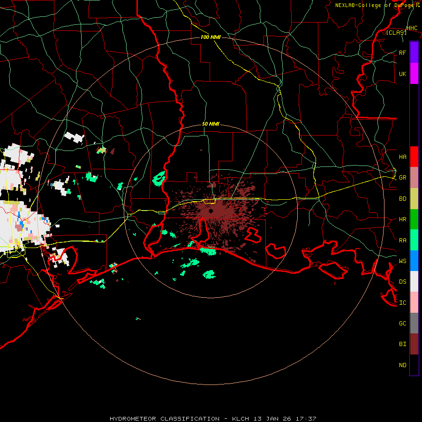Click the [CLAS] unit label
This screenshot has height=422, width=422.
(x=396, y=32)
